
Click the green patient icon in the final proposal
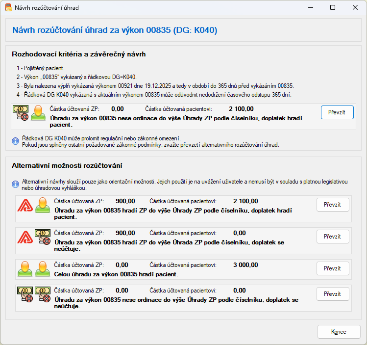tap(38, 113)
